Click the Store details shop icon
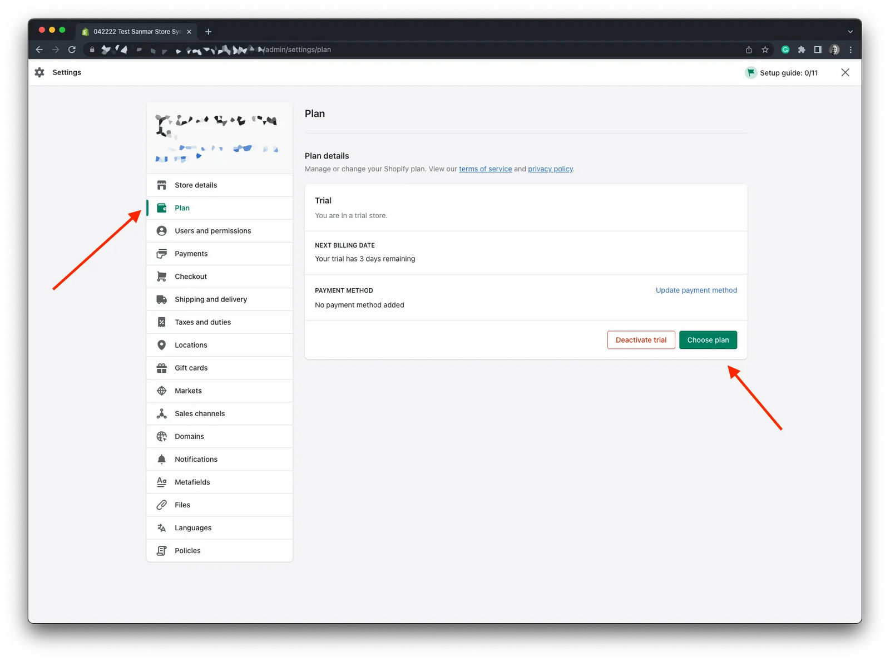The width and height of the screenshot is (890, 661). pyautogui.click(x=162, y=185)
